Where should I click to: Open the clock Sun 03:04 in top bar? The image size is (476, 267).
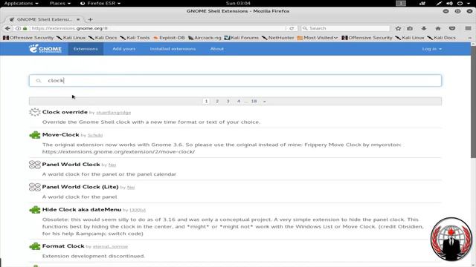point(238,3)
